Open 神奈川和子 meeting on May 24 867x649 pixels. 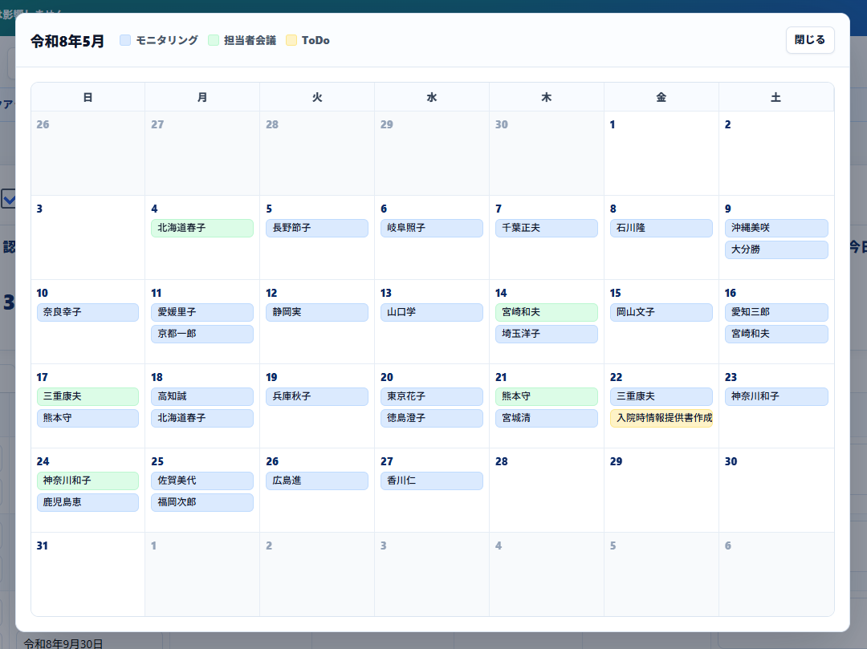pyautogui.click(x=88, y=481)
